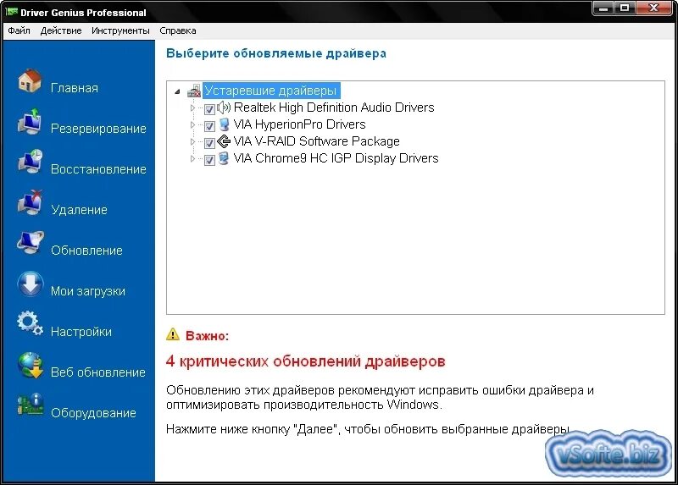
Task: Click the VIA HyperionPro computer icon
Action: 224,124
